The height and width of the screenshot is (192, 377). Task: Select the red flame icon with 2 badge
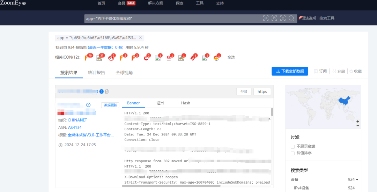tap(112, 57)
